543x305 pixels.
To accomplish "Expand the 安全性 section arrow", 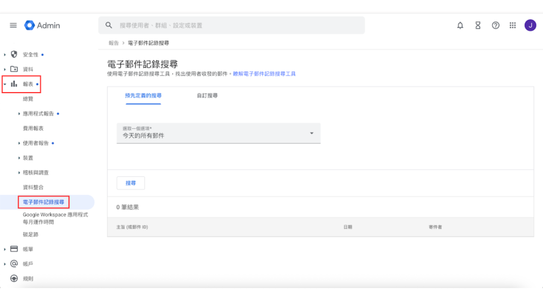I will point(5,55).
